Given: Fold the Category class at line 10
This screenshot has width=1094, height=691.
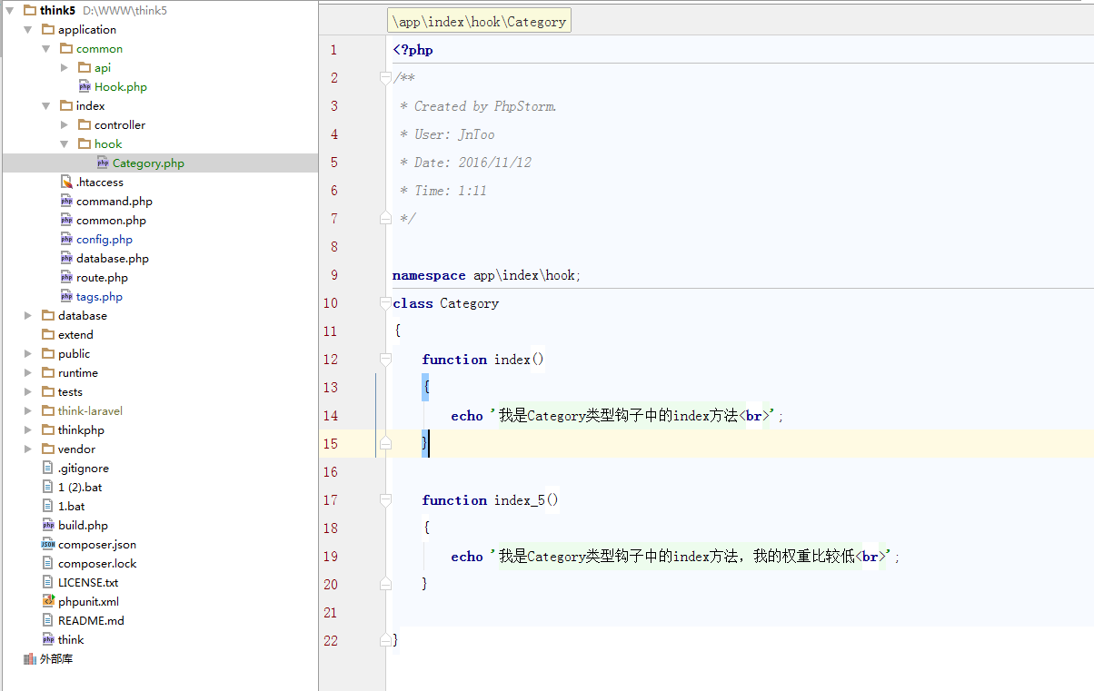Looking at the screenshot, I should click(385, 303).
